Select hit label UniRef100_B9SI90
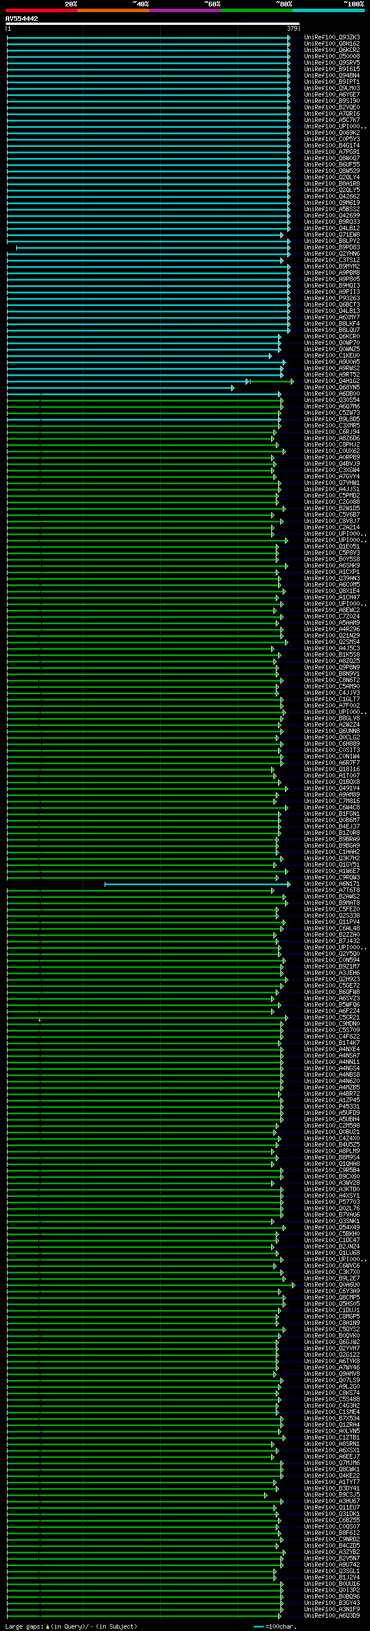The image size is (370, 1631). [332, 101]
